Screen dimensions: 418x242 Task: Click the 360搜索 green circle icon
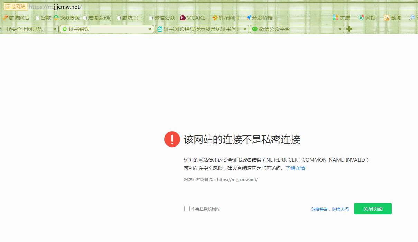tap(55, 18)
